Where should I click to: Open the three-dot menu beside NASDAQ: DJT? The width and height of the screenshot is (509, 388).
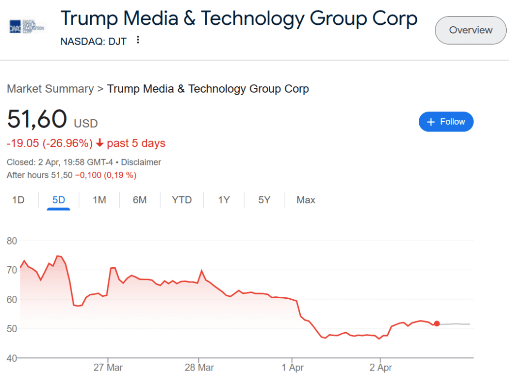[138, 40]
